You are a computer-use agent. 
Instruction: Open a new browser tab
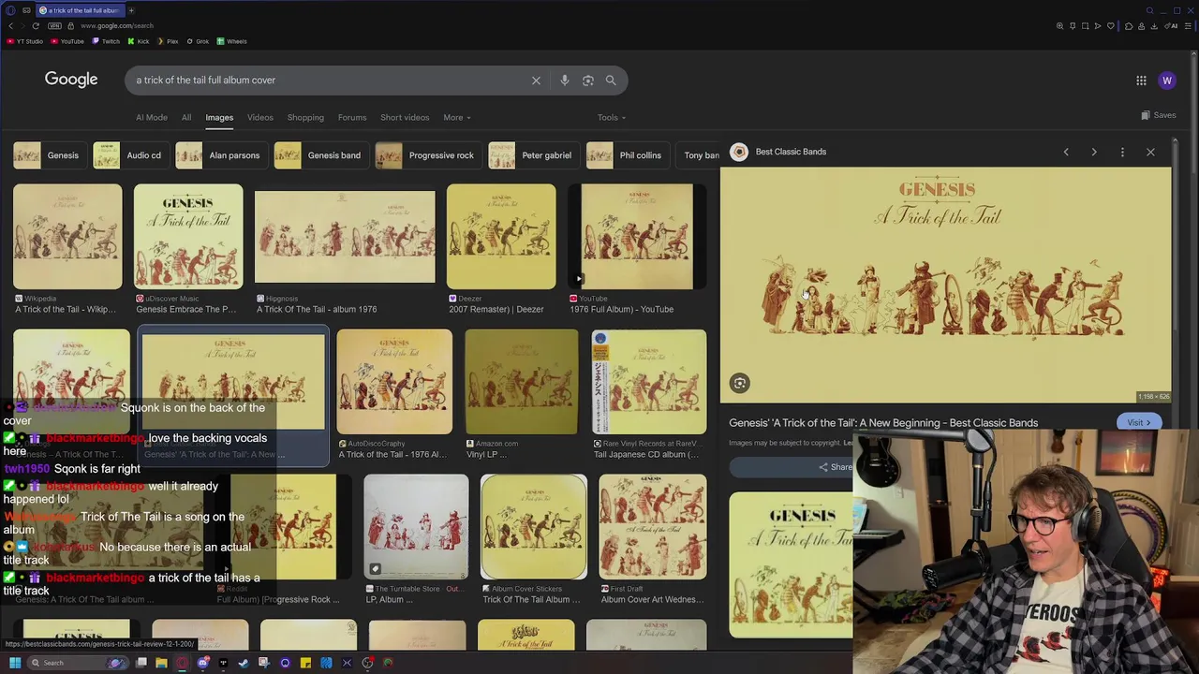tap(131, 10)
